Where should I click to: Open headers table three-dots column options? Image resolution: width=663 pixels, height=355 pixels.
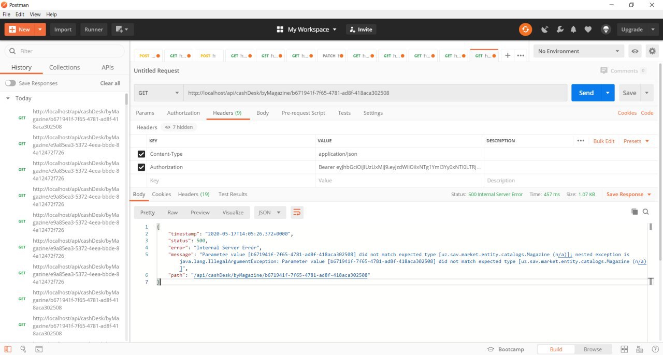(581, 141)
